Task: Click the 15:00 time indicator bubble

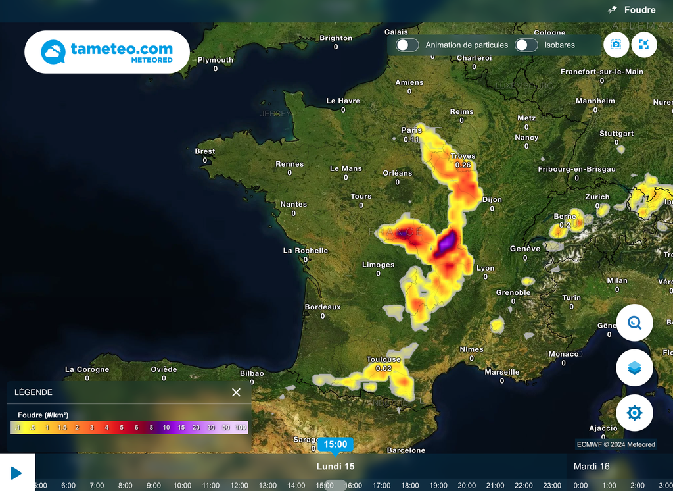Action: 335,444
